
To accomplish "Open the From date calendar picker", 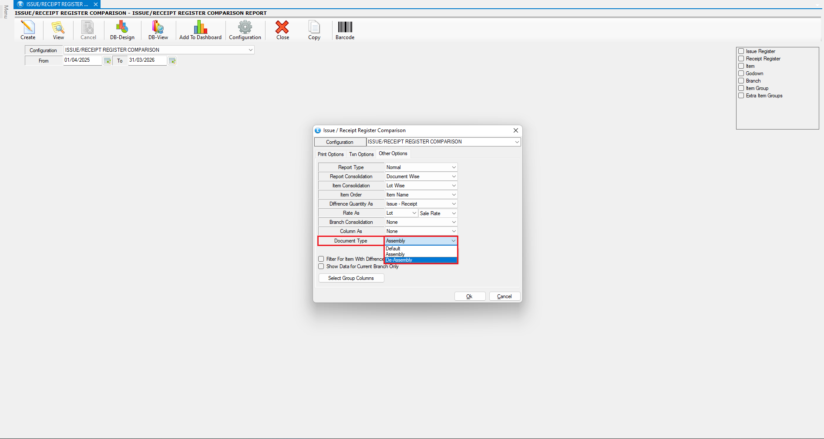I will (107, 61).
